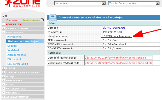Select Süsteemsed muutujad menu item
This screenshot has width=162, height=100.
tap(25, 41)
